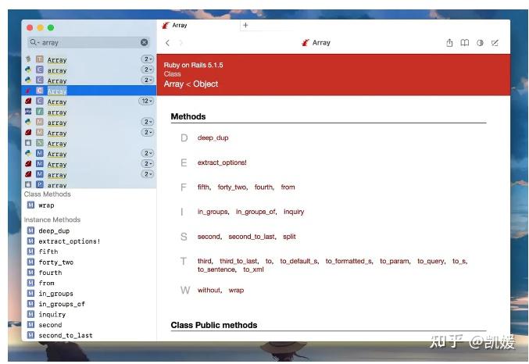Go forward with the right chevron
Screen dimensions: 529x364
pyautogui.click(x=181, y=43)
